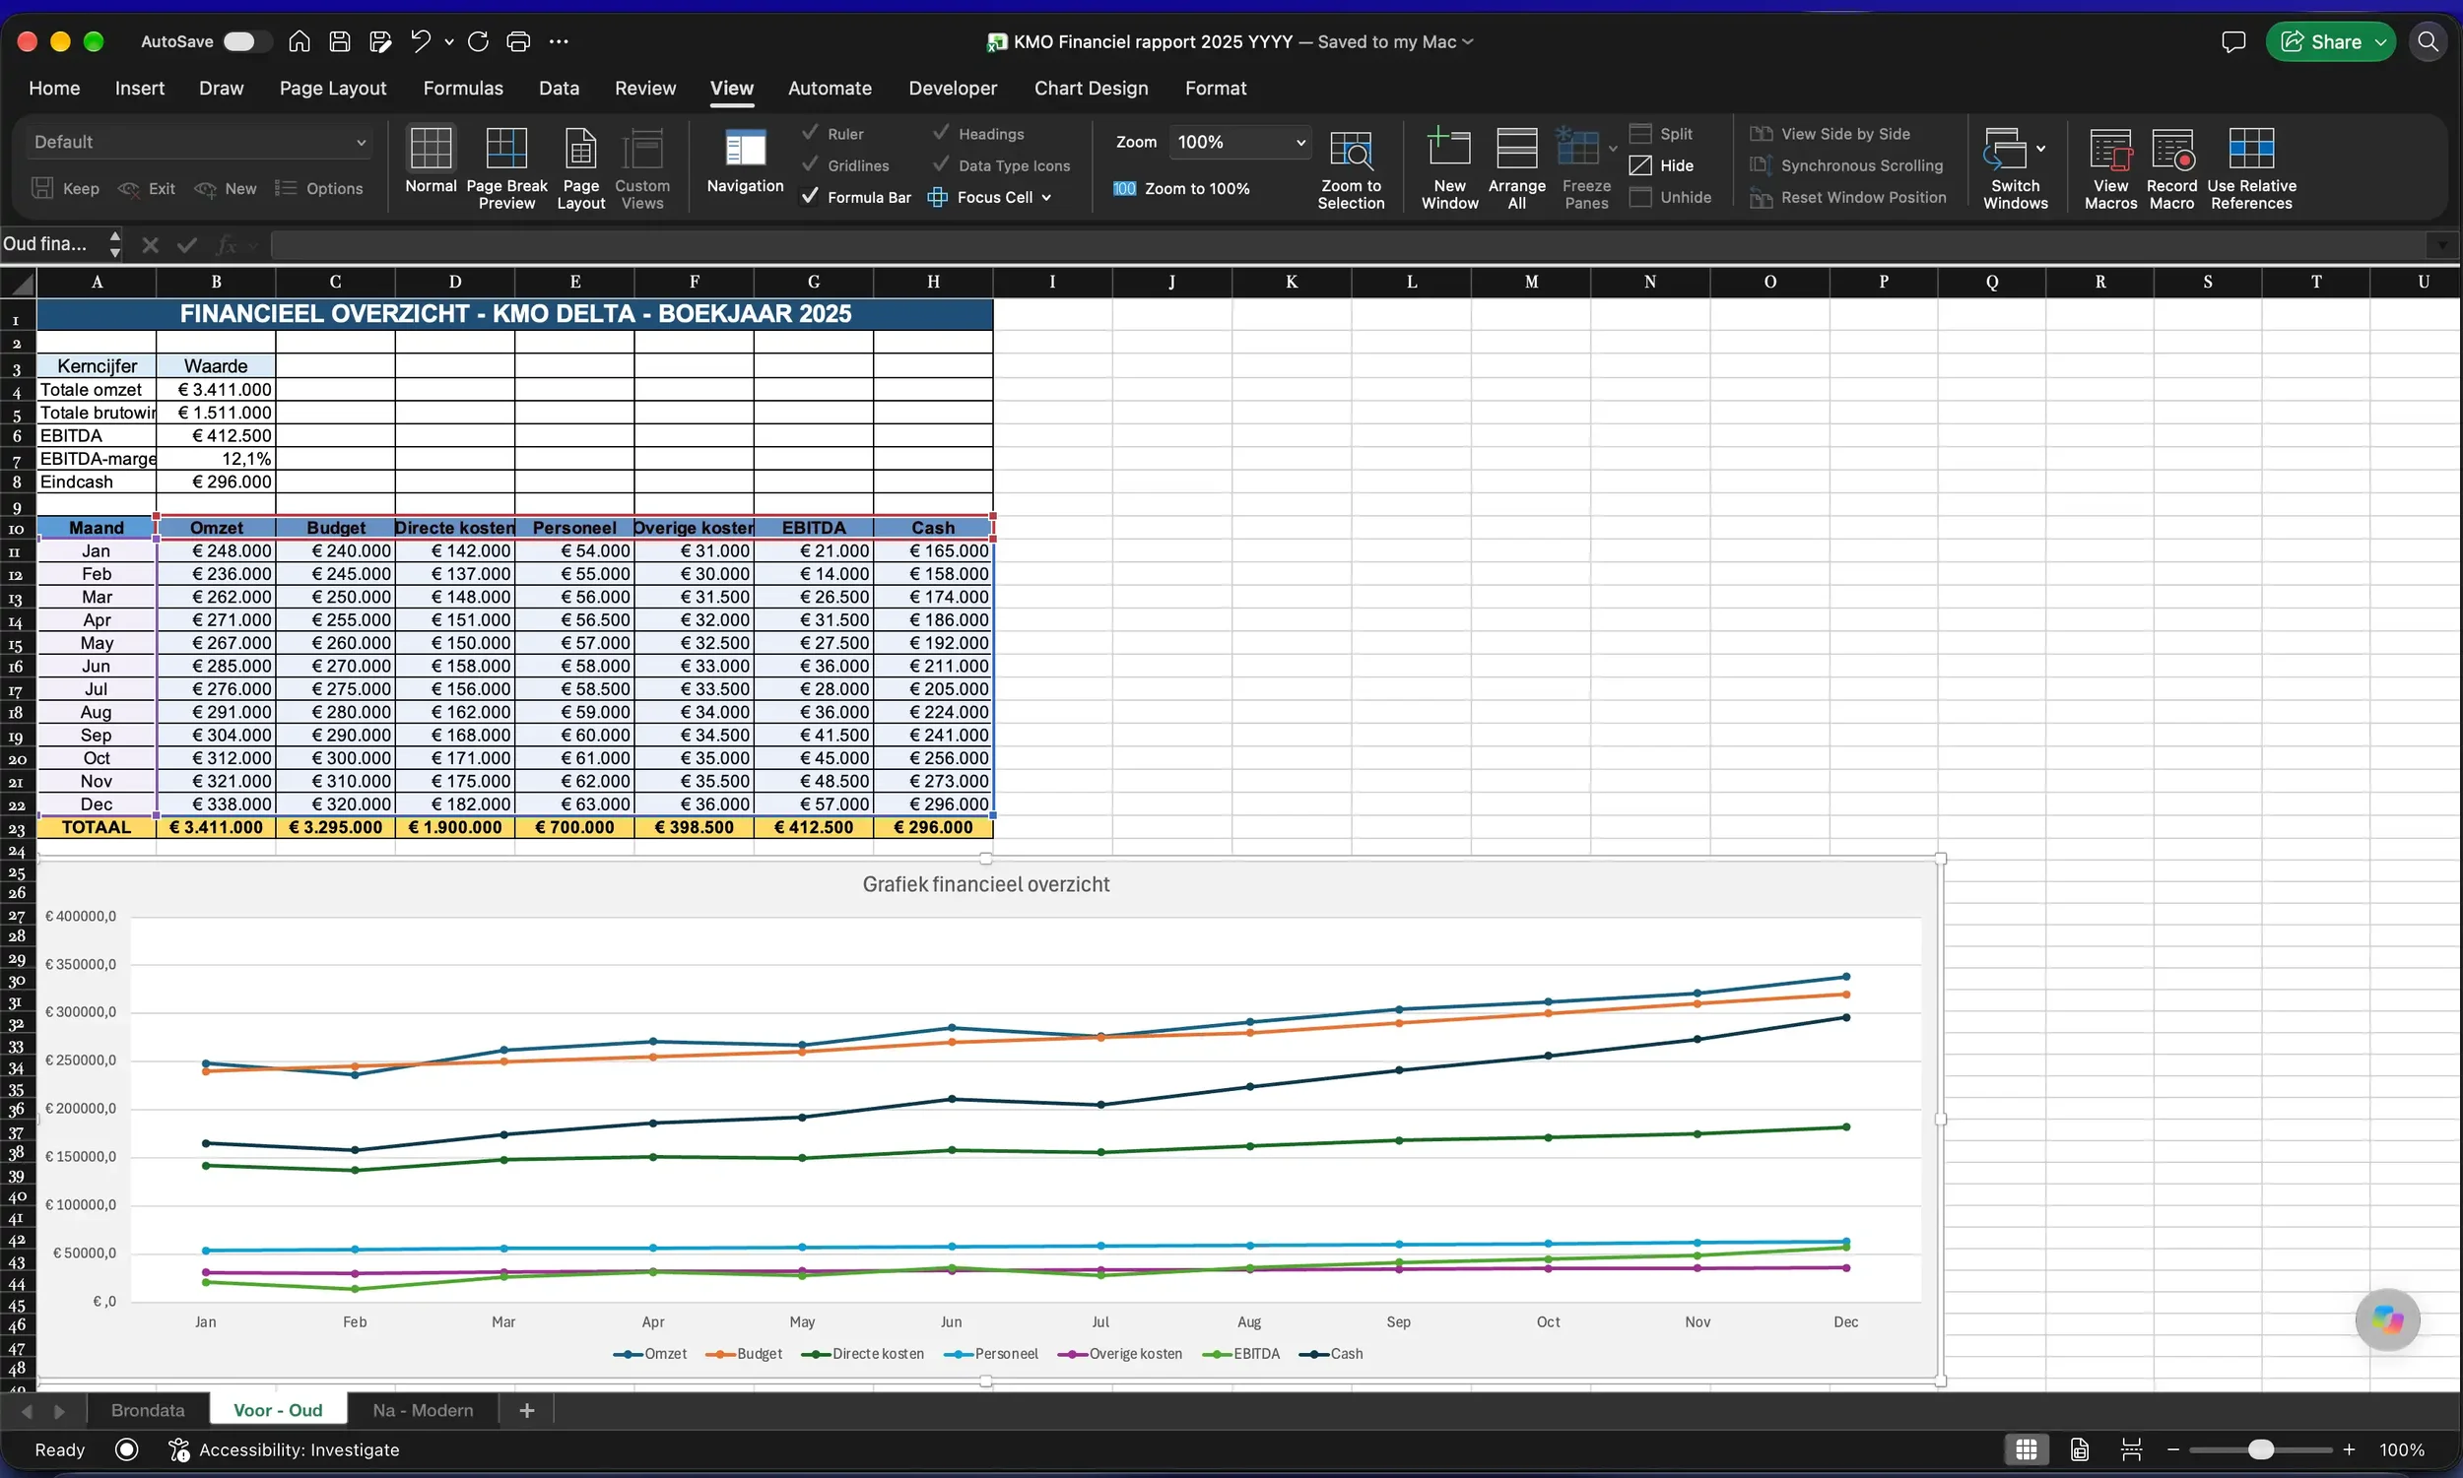Toggle the AutoSave switch
The image size is (2463, 1478).
click(247, 40)
